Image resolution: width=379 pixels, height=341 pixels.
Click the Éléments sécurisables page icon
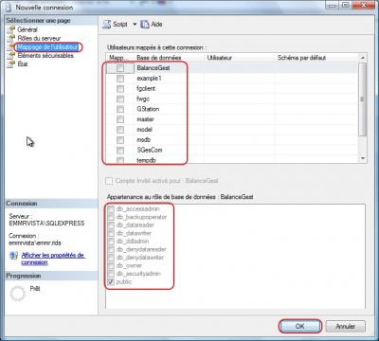pos(11,56)
